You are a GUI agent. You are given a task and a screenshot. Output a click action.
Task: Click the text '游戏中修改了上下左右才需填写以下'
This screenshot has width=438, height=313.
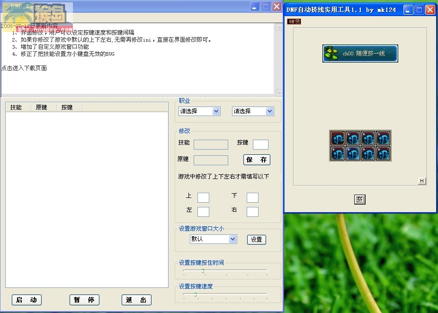click(223, 177)
